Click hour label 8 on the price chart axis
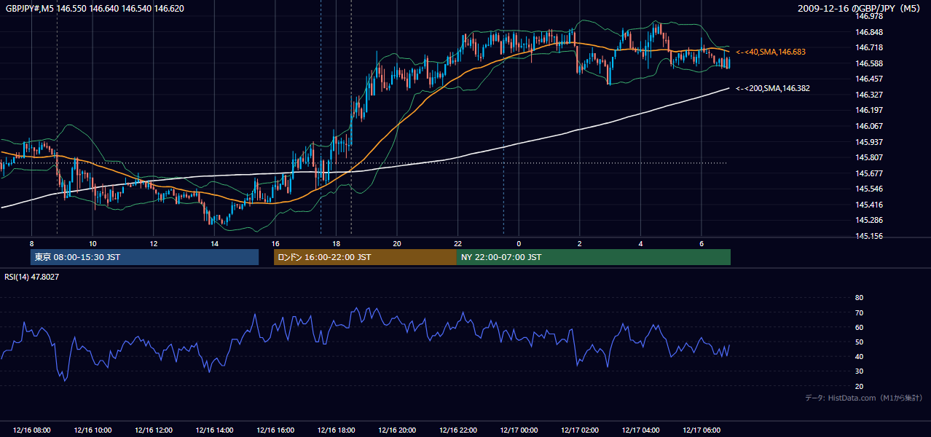 31,243
